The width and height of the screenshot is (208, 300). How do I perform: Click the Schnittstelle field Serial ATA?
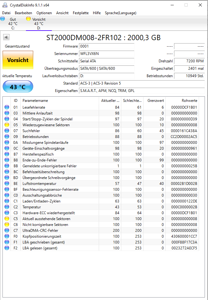tap(106, 61)
